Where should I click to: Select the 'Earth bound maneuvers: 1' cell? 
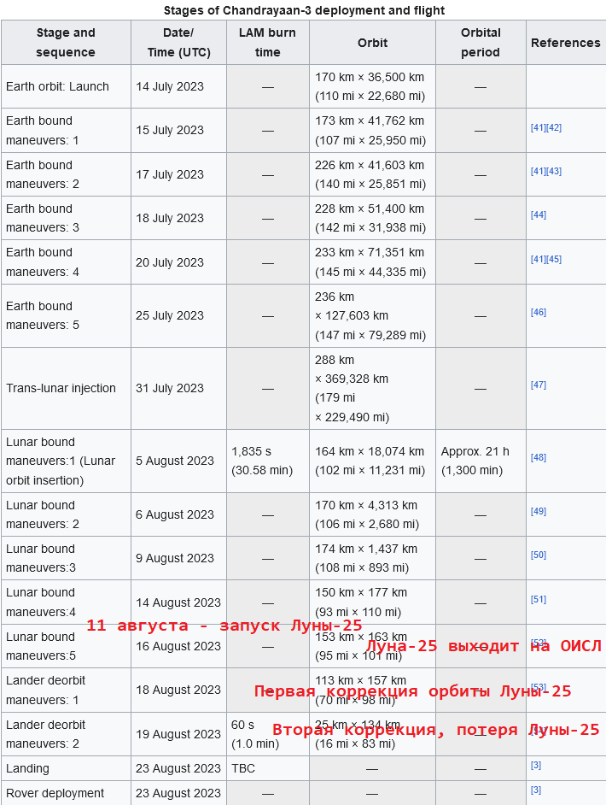pos(66,131)
